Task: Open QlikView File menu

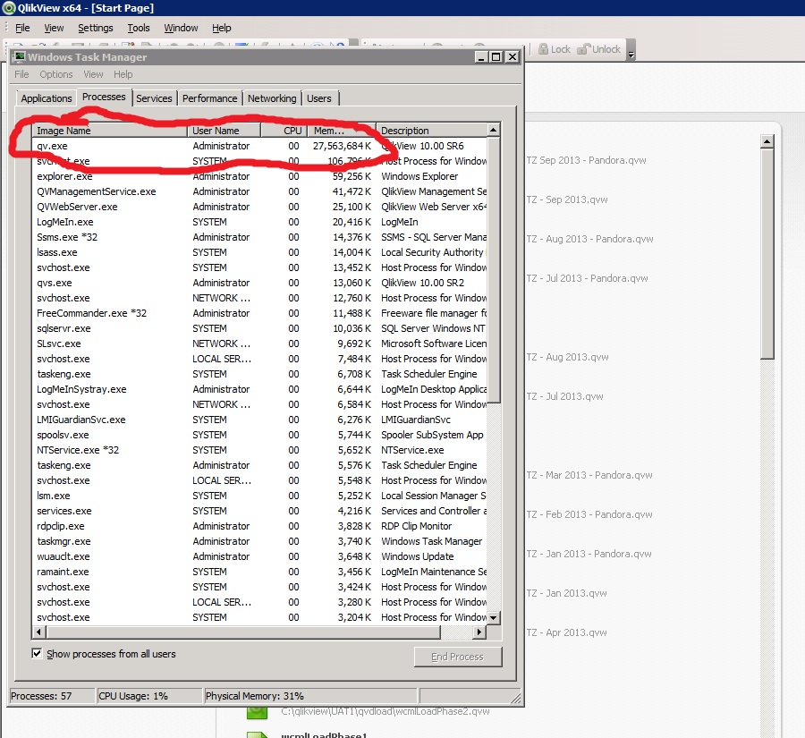Action: click(x=22, y=28)
